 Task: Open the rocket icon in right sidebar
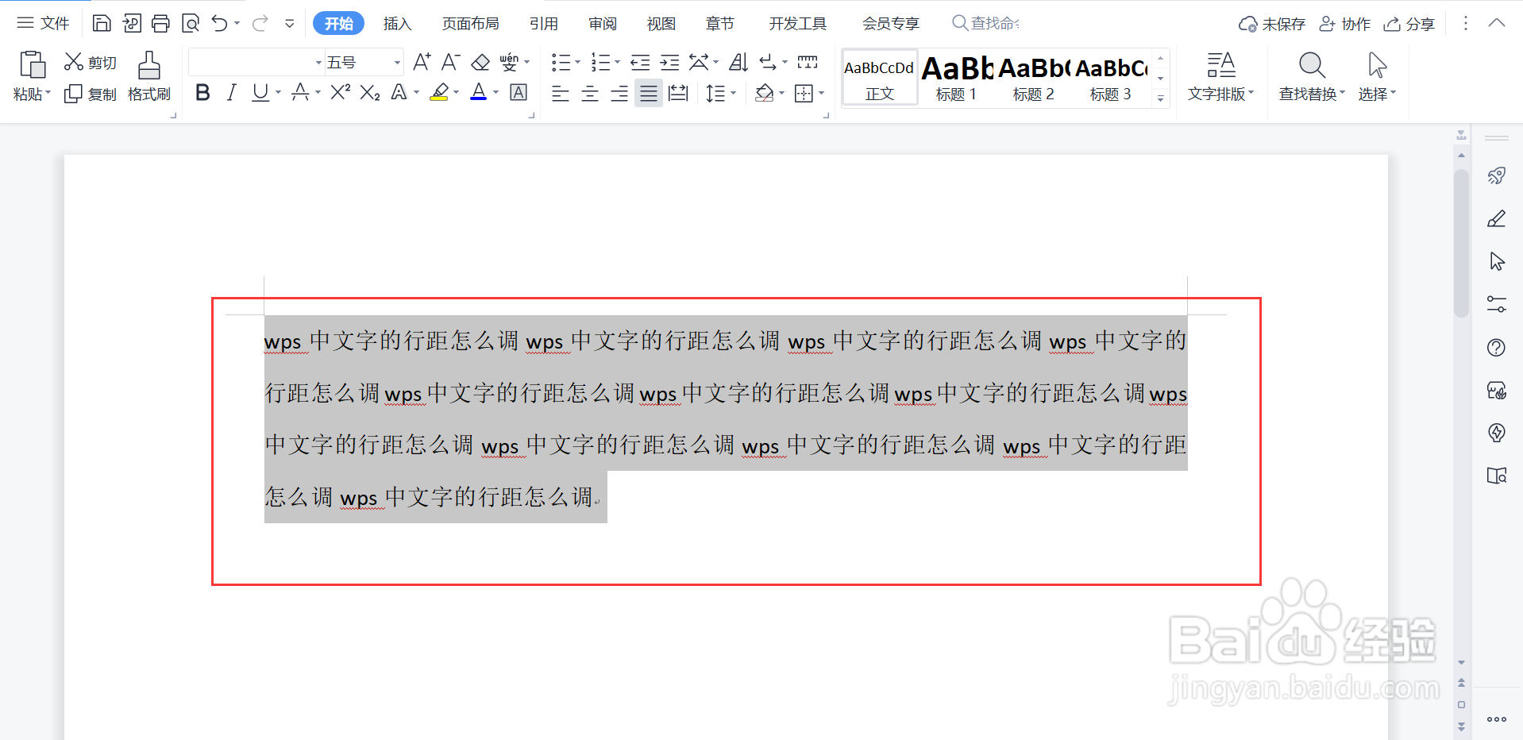[x=1497, y=175]
